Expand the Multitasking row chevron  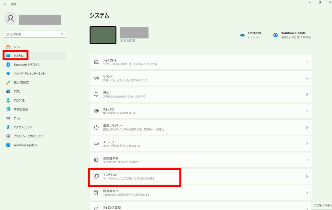(307, 176)
